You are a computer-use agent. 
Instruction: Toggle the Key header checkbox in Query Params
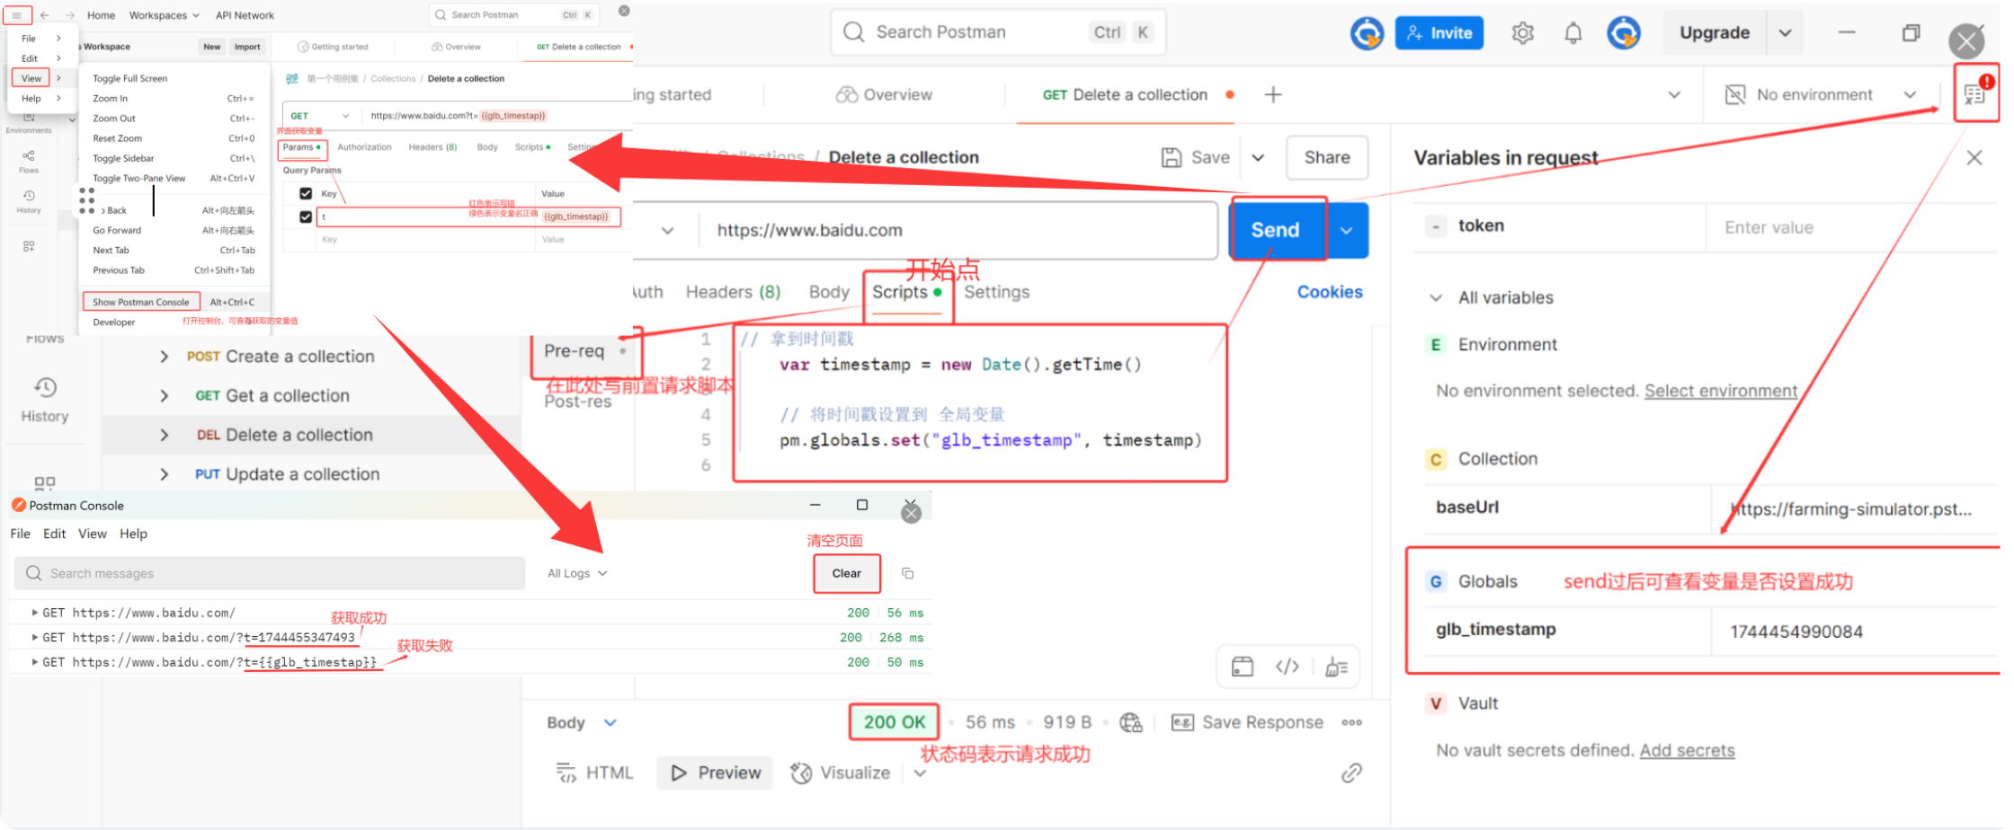click(306, 193)
